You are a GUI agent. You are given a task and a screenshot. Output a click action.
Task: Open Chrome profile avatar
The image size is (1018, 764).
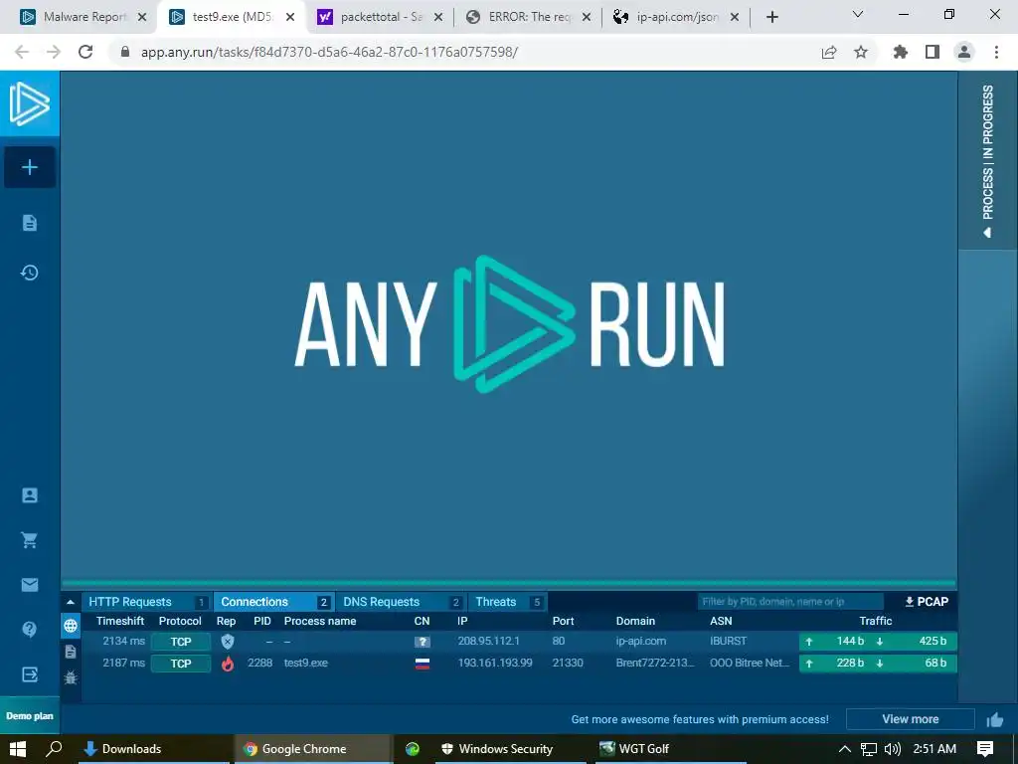coord(964,52)
